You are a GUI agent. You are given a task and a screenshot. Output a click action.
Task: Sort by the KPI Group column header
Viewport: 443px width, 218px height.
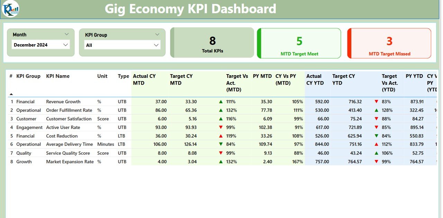(x=28, y=76)
